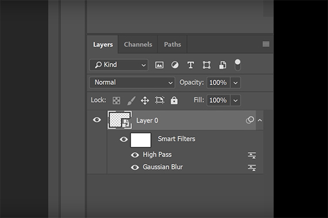This screenshot has height=218, width=328.
Task: Click the Opacity label
Action: pos(192,83)
